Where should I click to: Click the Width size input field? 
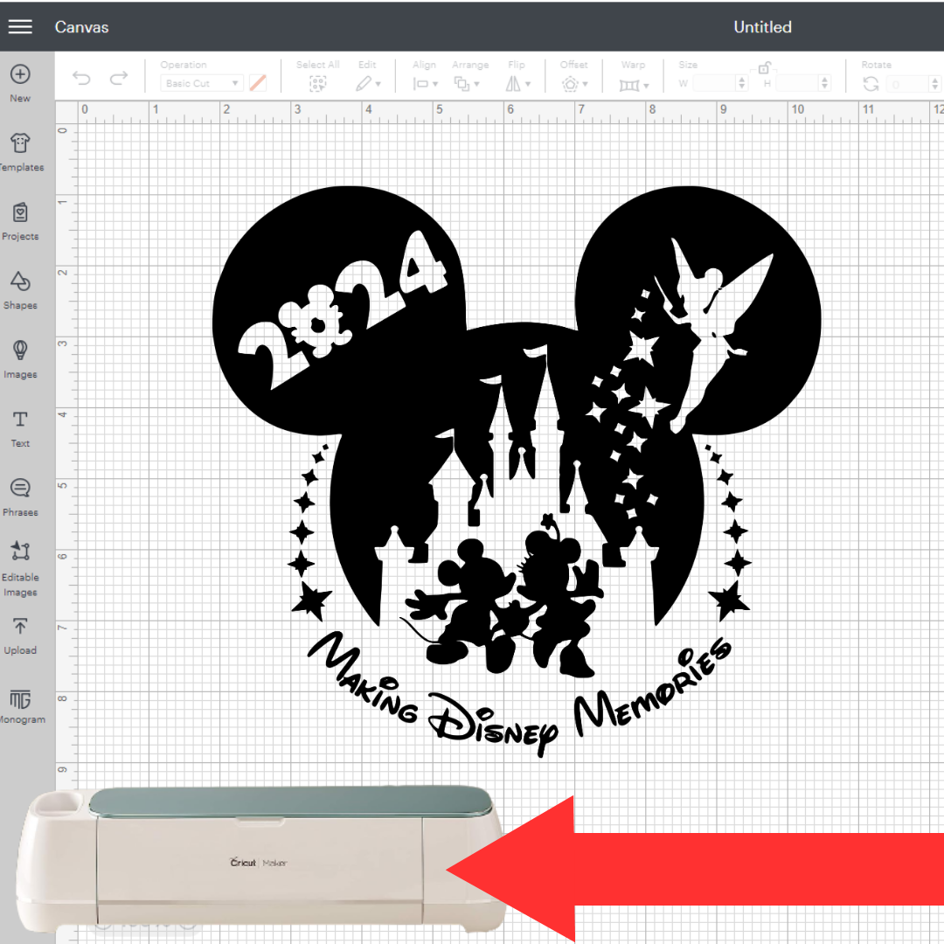(x=715, y=83)
